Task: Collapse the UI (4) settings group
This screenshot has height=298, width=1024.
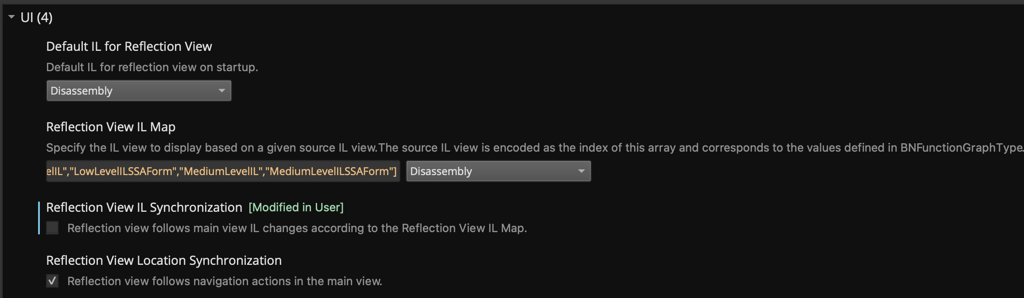Action: pyautogui.click(x=12, y=17)
